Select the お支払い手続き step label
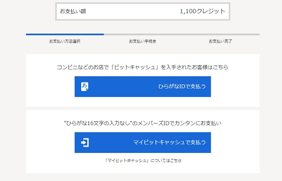Screen dimensions: 282x181 pos(142,41)
